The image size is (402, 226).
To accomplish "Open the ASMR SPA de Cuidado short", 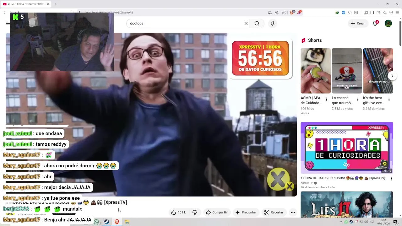I will pos(315,71).
